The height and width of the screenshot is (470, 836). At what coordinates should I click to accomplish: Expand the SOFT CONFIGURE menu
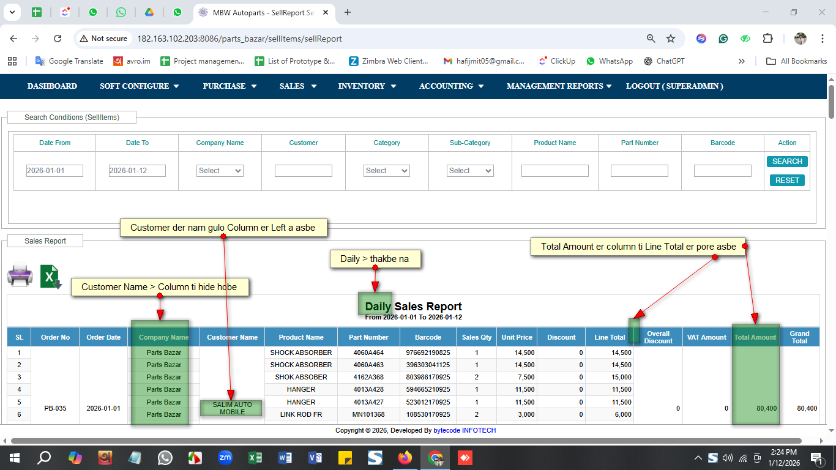click(x=140, y=86)
